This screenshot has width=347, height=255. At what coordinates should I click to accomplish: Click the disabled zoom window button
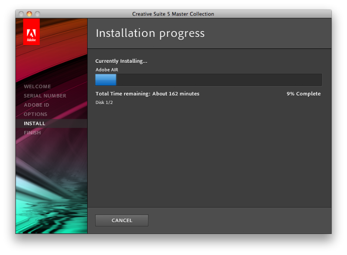pos(37,14)
